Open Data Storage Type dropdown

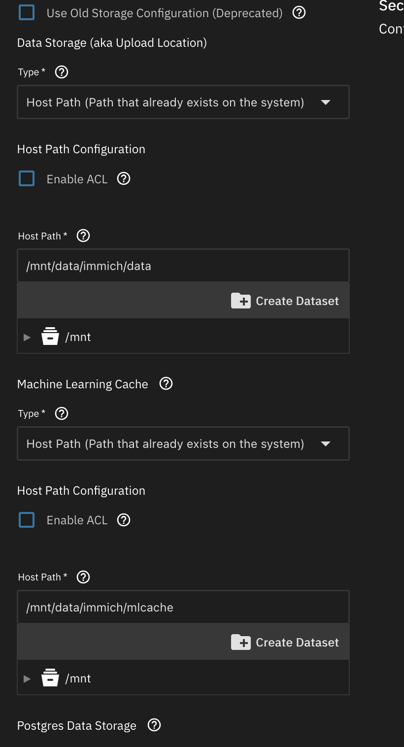[x=183, y=102]
